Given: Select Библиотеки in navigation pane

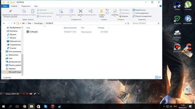Looking at the screenshot, I should point(12,55).
